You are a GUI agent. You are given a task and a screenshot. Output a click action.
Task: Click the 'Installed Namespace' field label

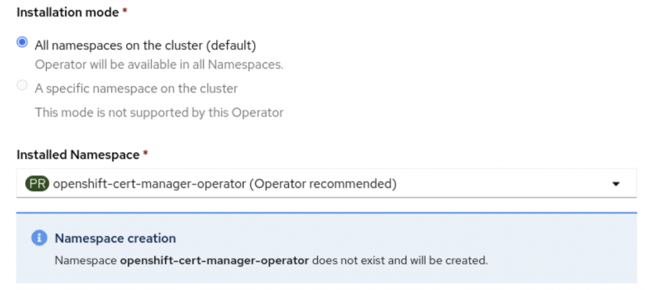(77, 155)
